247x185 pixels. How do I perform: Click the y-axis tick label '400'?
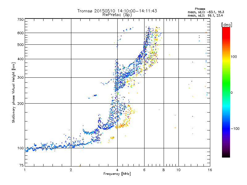[x=20, y=59]
